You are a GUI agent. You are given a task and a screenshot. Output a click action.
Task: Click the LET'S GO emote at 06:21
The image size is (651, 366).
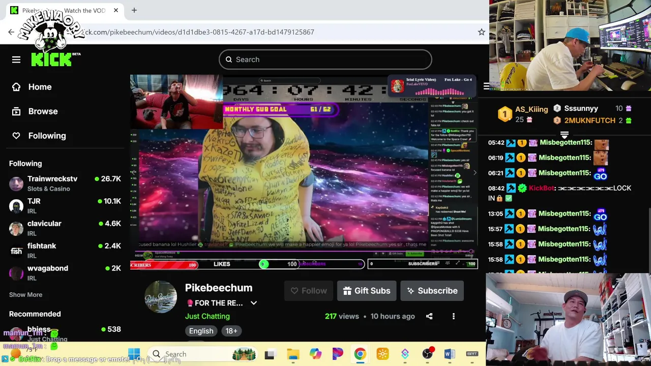[x=600, y=174]
